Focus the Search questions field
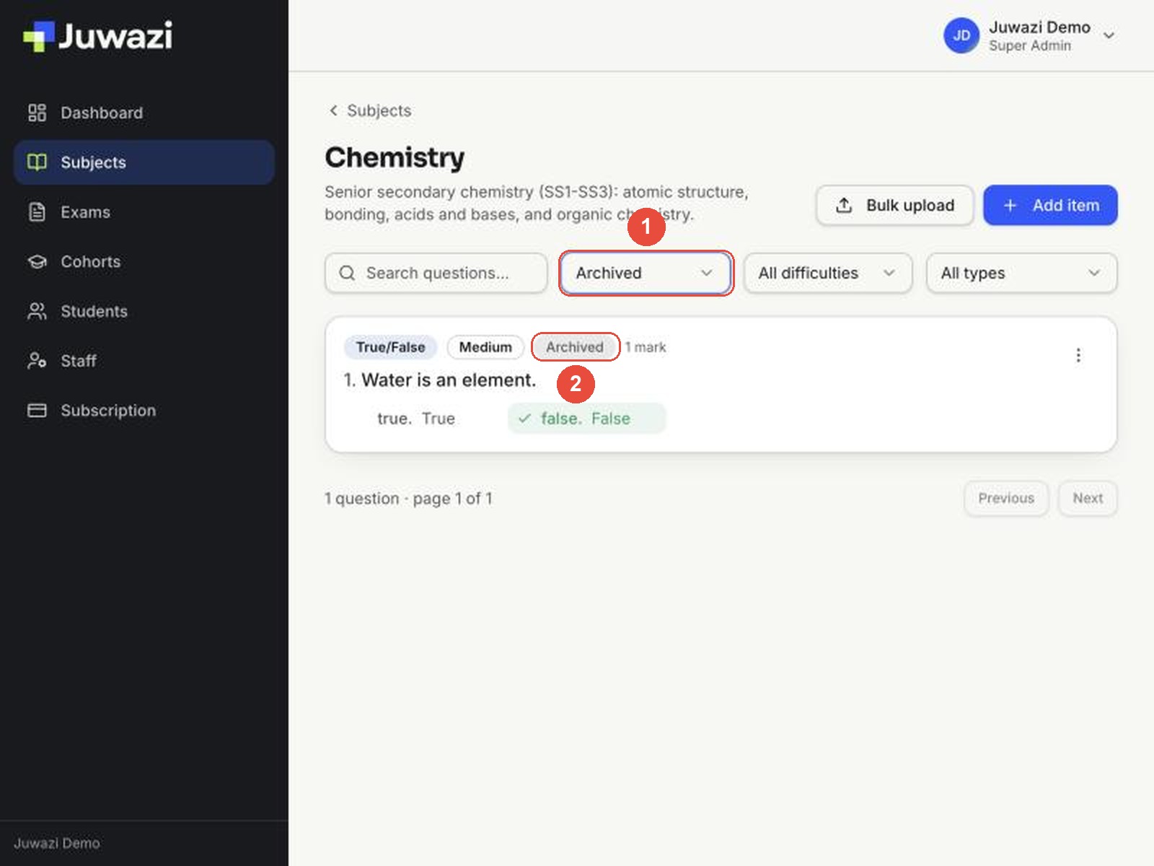 436,273
